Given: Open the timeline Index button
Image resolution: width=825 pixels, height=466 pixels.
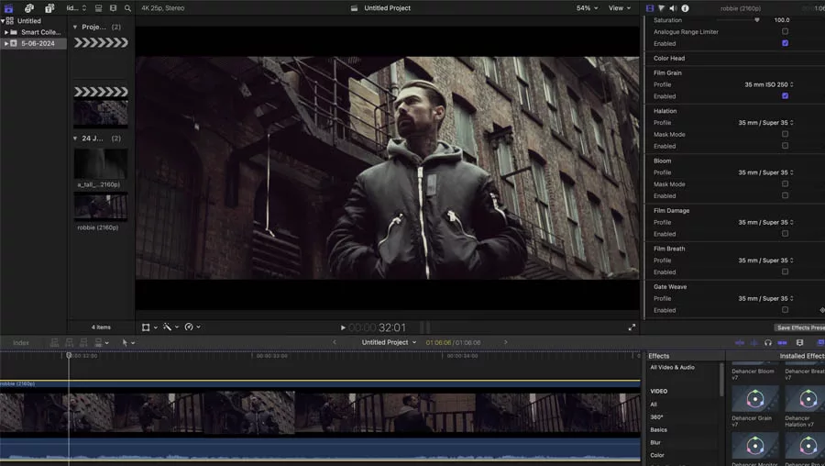Looking at the screenshot, I should pyautogui.click(x=21, y=343).
